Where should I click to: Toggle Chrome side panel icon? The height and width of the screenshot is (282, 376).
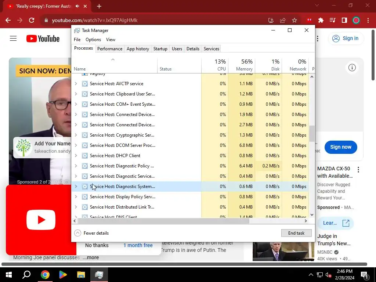pos(344,21)
